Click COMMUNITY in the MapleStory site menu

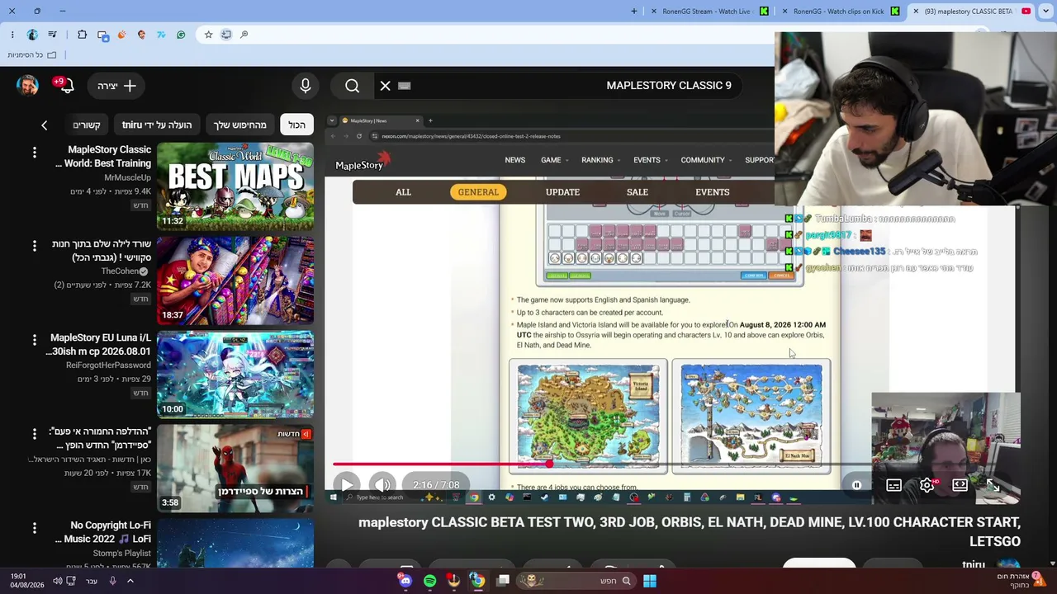pyautogui.click(x=703, y=160)
